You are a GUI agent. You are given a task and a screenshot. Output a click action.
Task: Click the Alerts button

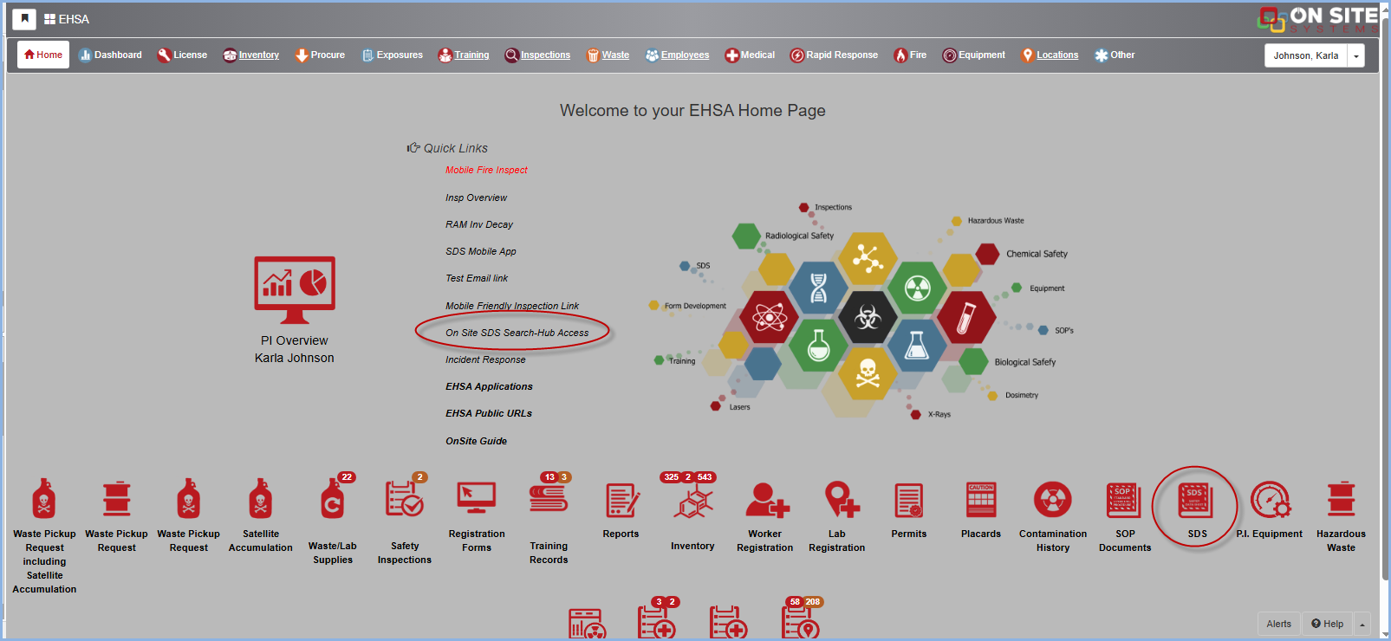click(x=1278, y=624)
